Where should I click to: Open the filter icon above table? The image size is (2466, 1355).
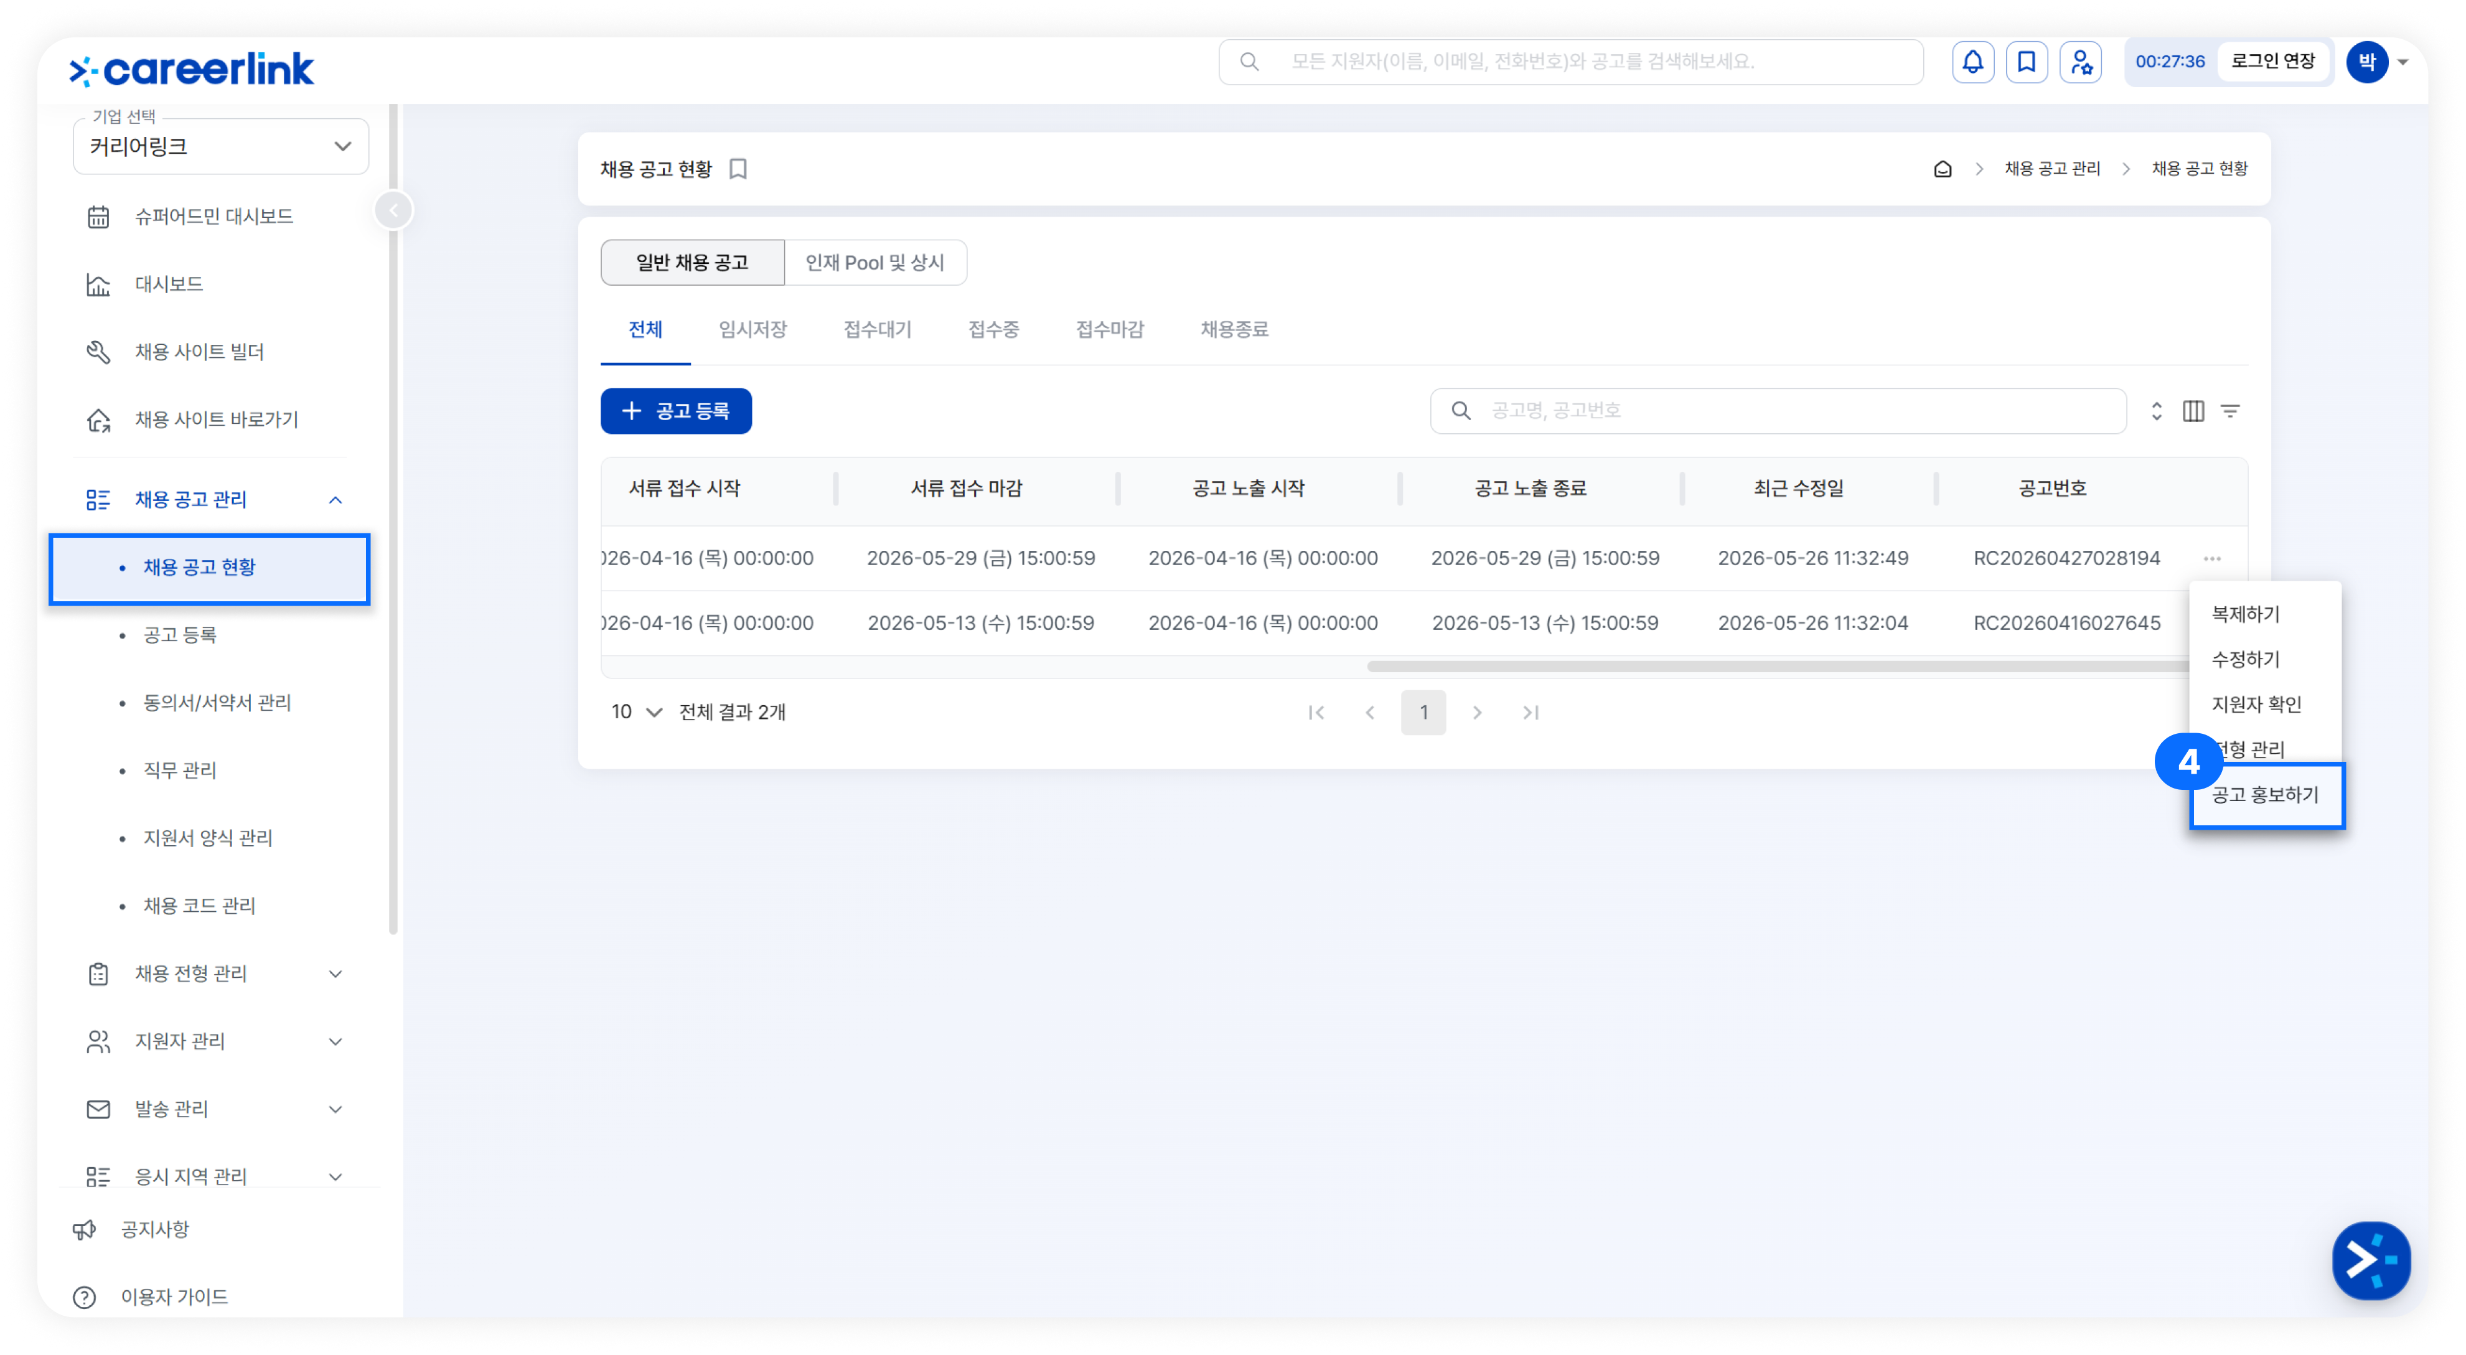click(x=2229, y=411)
